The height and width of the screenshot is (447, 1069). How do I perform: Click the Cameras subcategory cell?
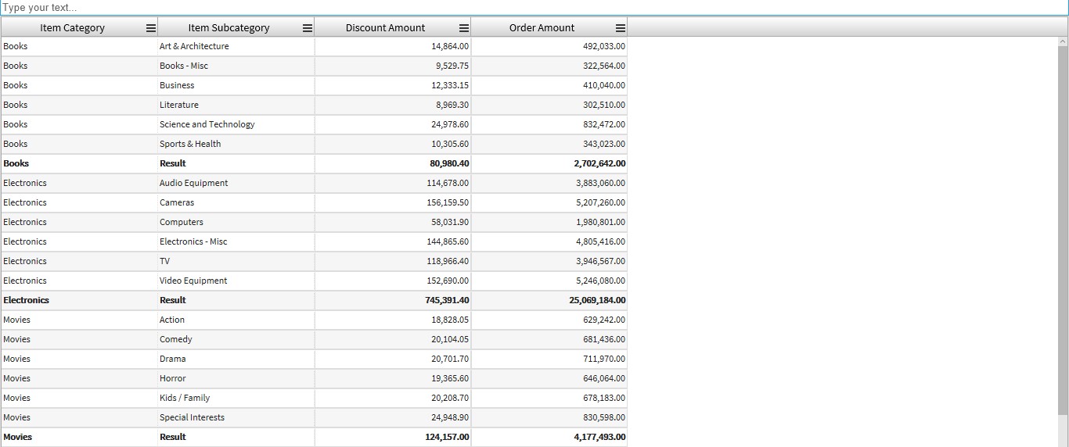pos(177,202)
